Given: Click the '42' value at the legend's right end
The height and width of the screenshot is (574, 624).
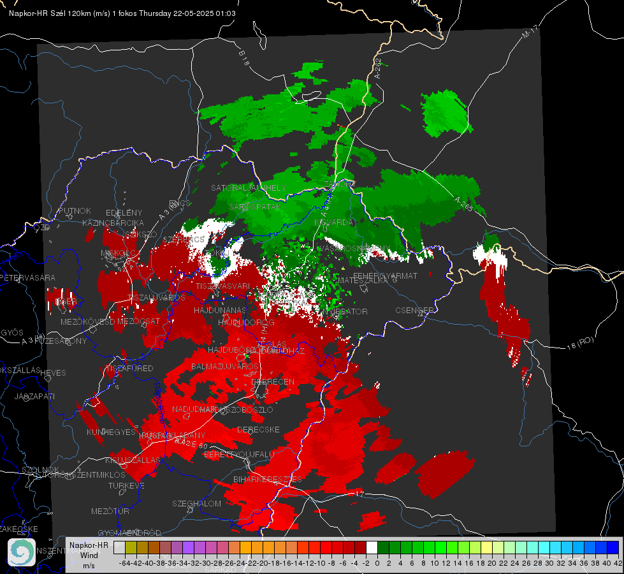Looking at the screenshot, I should tap(618, 563).
